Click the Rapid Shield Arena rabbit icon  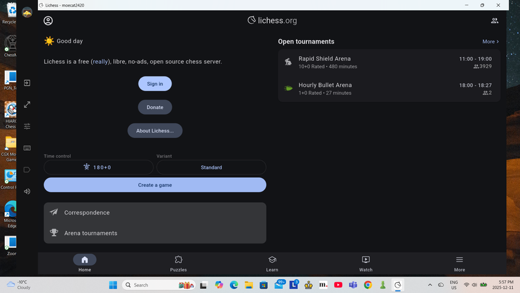[288, 61]
